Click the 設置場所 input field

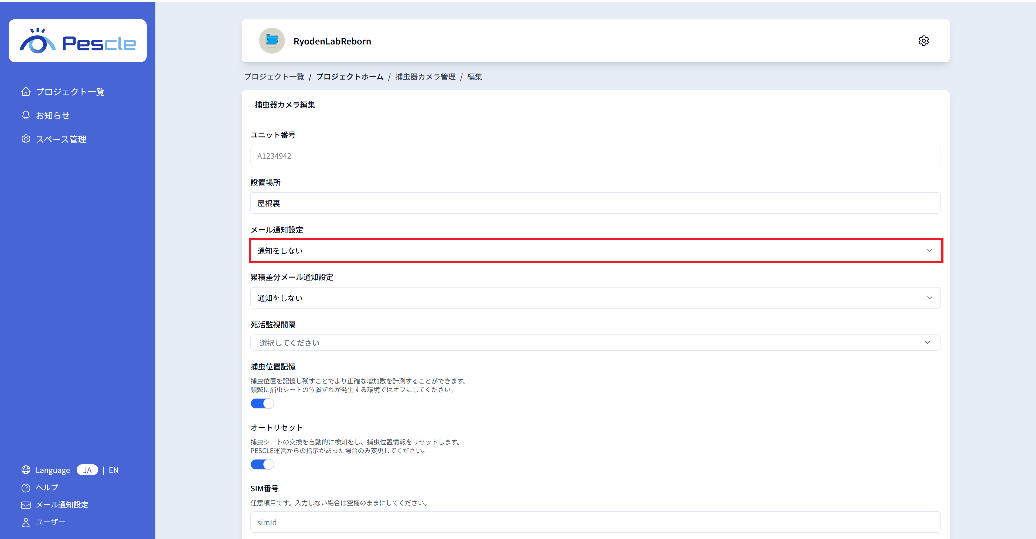pos(595,203)
